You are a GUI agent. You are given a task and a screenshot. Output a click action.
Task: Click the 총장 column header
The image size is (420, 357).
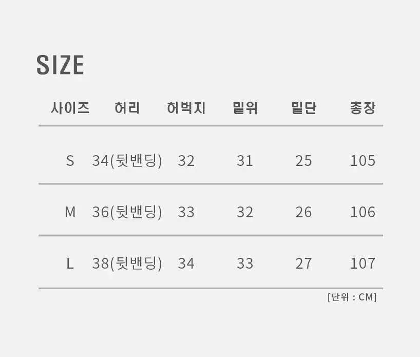[362, 108]
